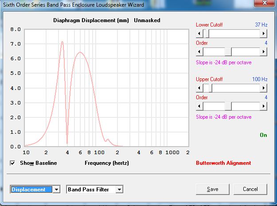Image resolution: width=277 pixels, height=206 pixels.
Task: Toggle the green On filter status
Action: pyautogui.click(x=263, y=135)
